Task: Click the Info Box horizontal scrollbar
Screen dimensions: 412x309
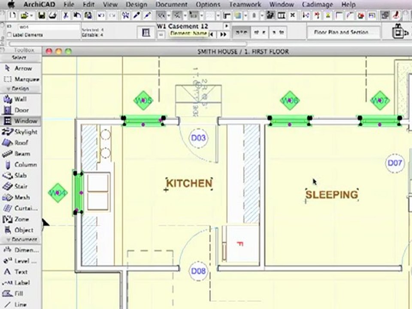Action: click(128, 44)
